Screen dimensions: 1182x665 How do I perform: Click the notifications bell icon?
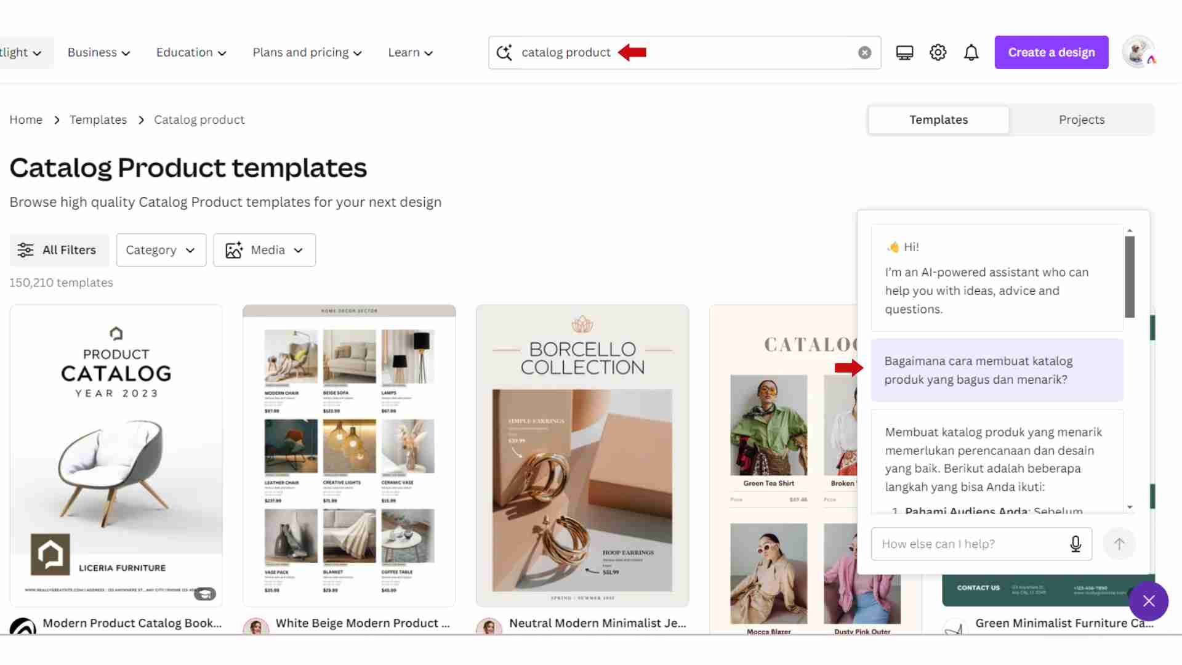pyautogui.click(x=971, y=52)
